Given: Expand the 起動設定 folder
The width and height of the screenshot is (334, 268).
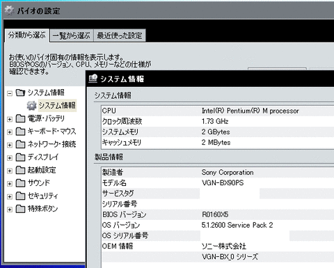Looking at the screenshot, I should coord(10,171).
